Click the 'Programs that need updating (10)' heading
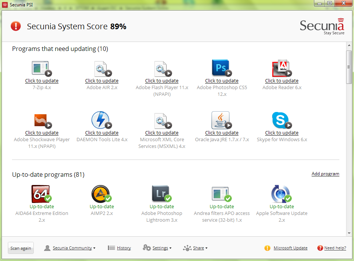The width and height of the screenshot is (354, 261). coord(60,49)
